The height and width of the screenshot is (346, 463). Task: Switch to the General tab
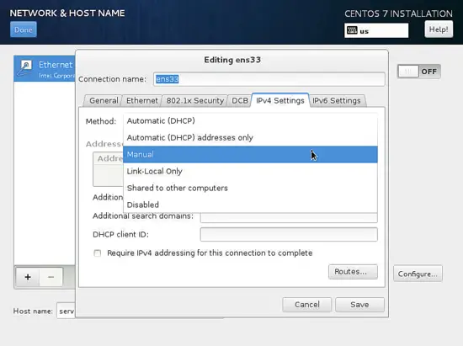pyautogui.click(x=104, y=101)
